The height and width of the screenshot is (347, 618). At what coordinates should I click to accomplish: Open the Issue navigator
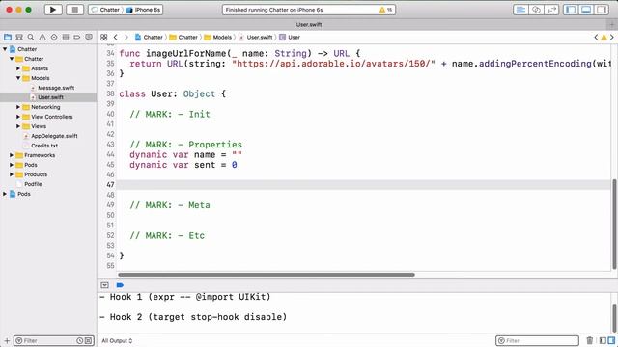(x=42, y=37)
